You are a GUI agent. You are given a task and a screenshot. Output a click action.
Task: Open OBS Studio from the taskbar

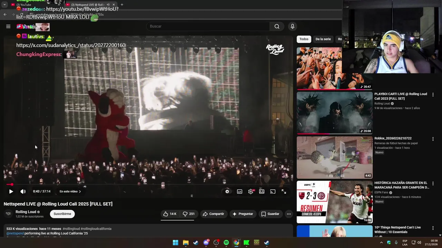(216, 242)
